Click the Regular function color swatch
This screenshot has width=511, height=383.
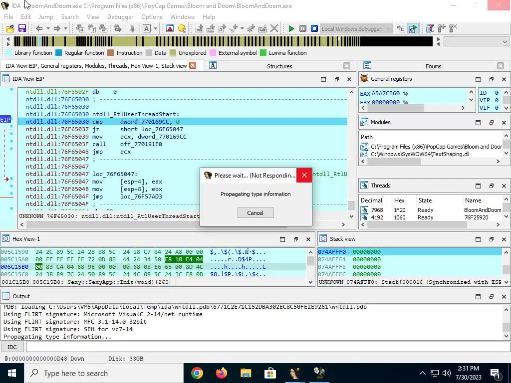tap(59, 53)
